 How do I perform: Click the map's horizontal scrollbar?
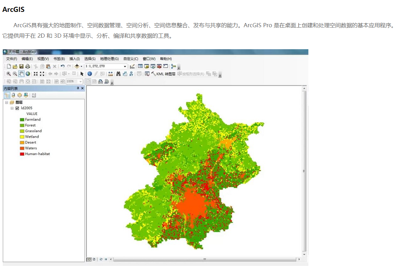point(205,259)
